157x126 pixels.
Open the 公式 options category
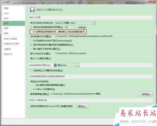click(x=6, y=13)
